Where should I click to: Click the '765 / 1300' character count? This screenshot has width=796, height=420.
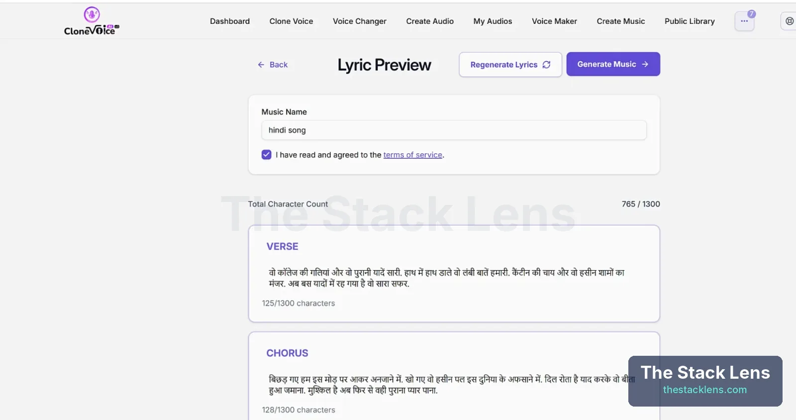click(x=641, y=204)
